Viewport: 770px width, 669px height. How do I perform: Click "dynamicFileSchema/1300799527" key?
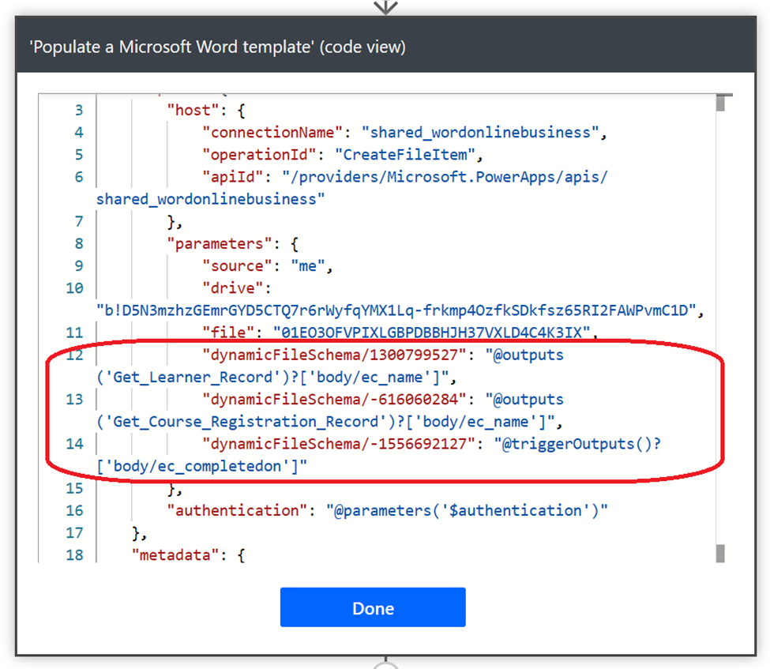point(334,355)
